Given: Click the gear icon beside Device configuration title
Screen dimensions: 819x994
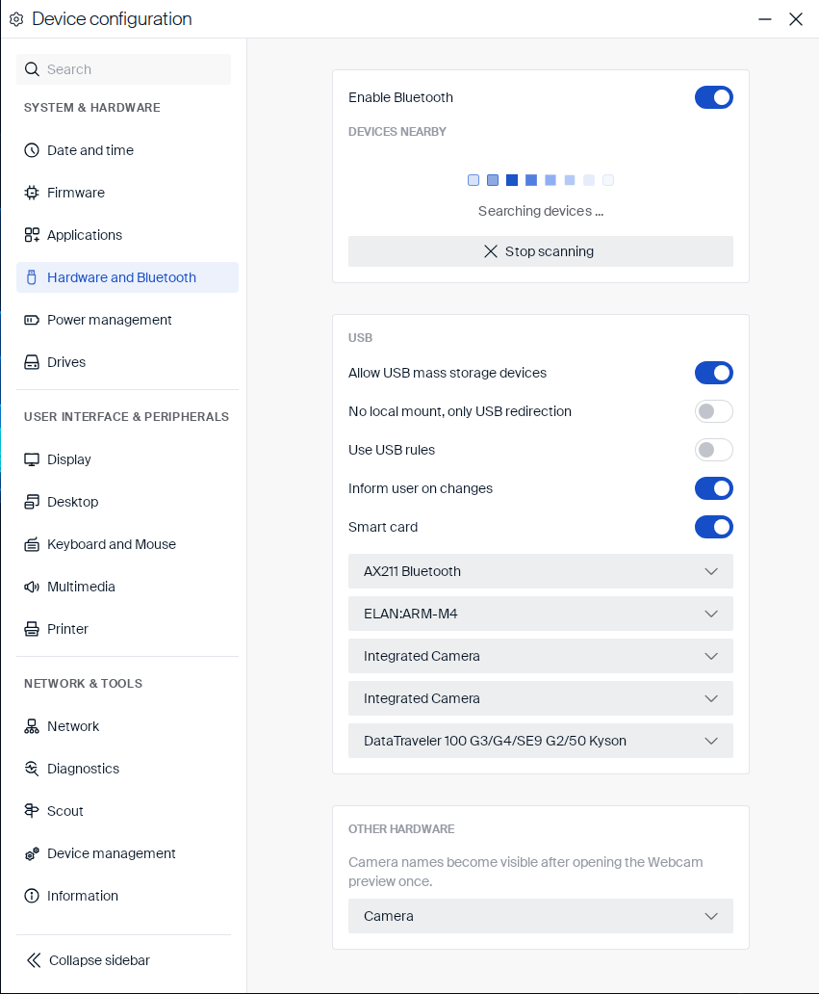Looking at the screenshot, I should pos(16,19).
